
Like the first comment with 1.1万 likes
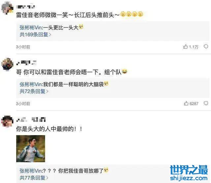[x=191, y=47]
